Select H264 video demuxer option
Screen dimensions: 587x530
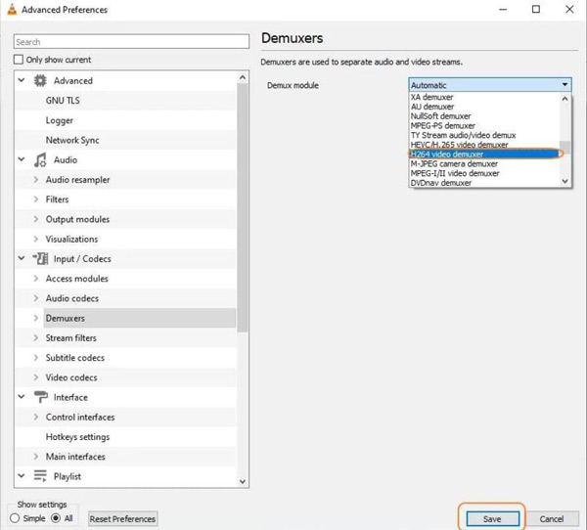pos(484,155)
